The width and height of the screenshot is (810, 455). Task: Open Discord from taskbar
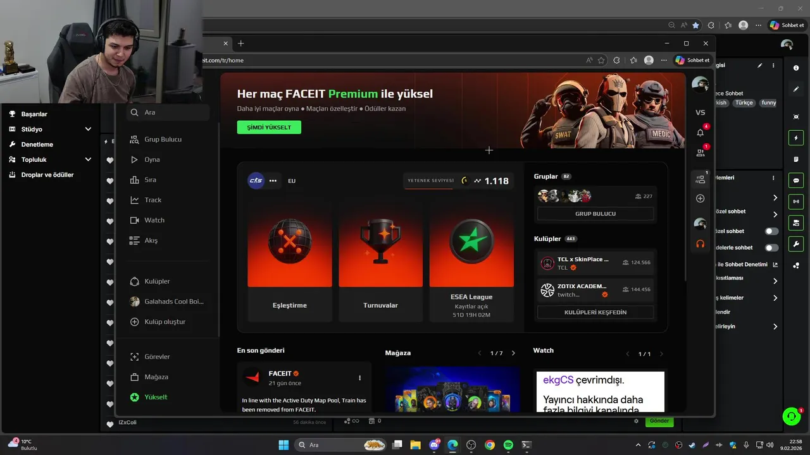[434, 445]
